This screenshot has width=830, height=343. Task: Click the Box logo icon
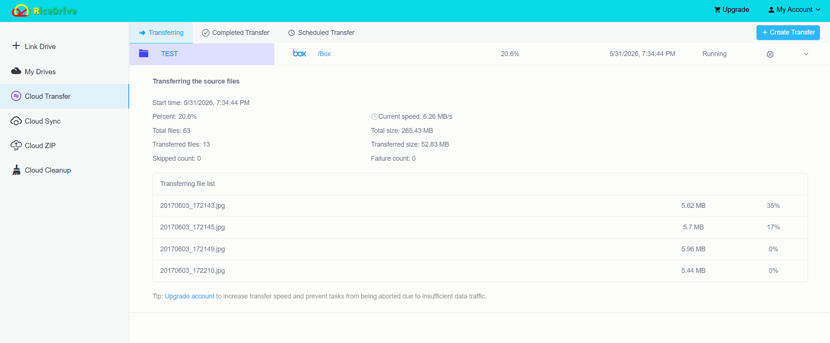[x=300, y=53]
